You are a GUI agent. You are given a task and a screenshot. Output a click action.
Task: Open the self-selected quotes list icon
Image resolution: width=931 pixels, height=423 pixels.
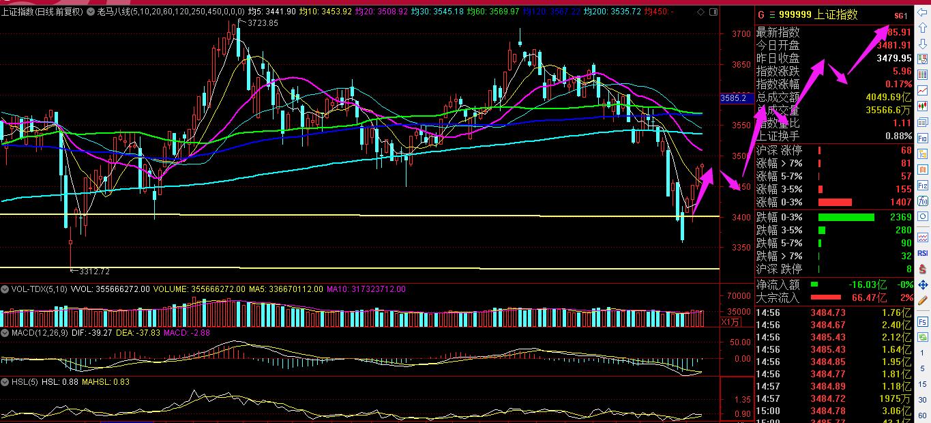(x=923, y=59)
